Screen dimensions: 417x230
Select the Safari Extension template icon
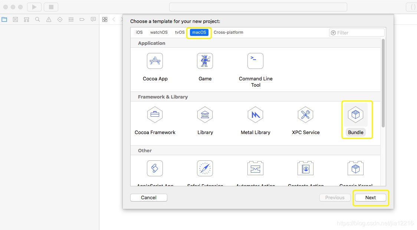[205, 168]
